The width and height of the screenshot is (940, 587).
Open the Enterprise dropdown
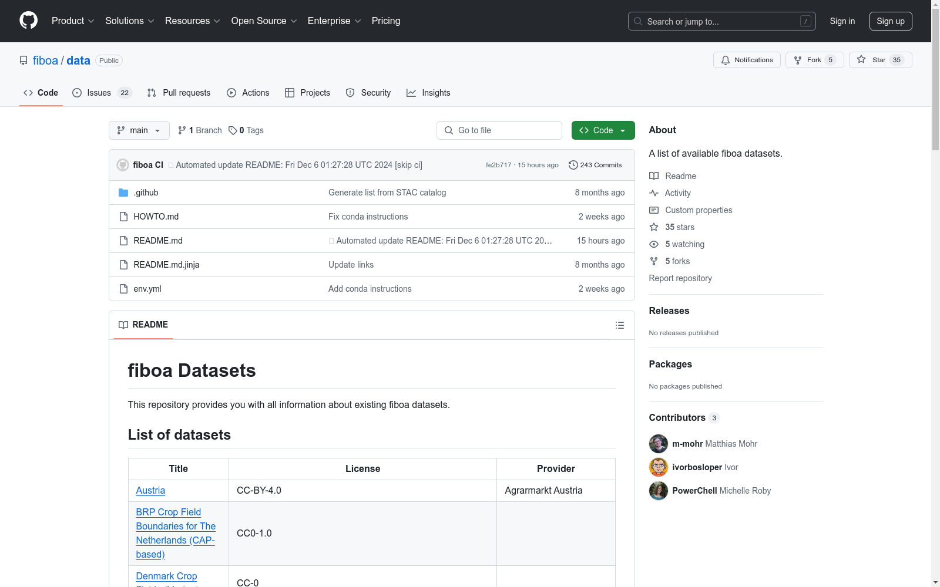click(x=334, y=21)
